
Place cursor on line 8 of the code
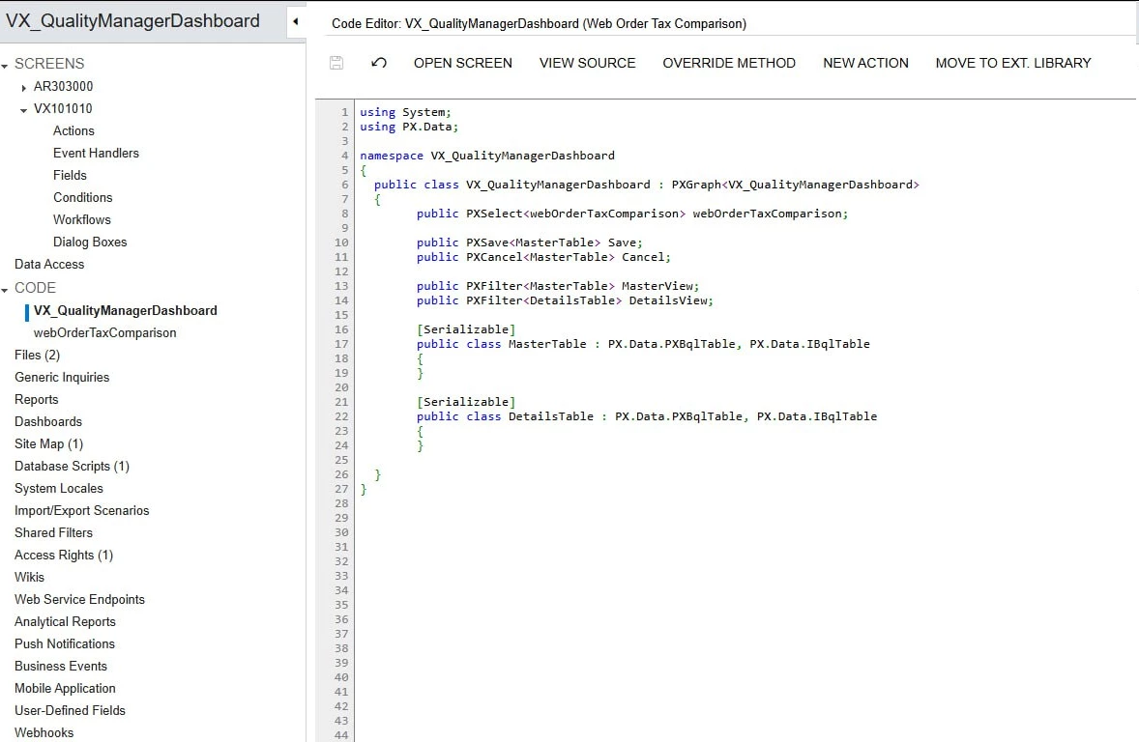pyautogui.click(x=677, y=214)
